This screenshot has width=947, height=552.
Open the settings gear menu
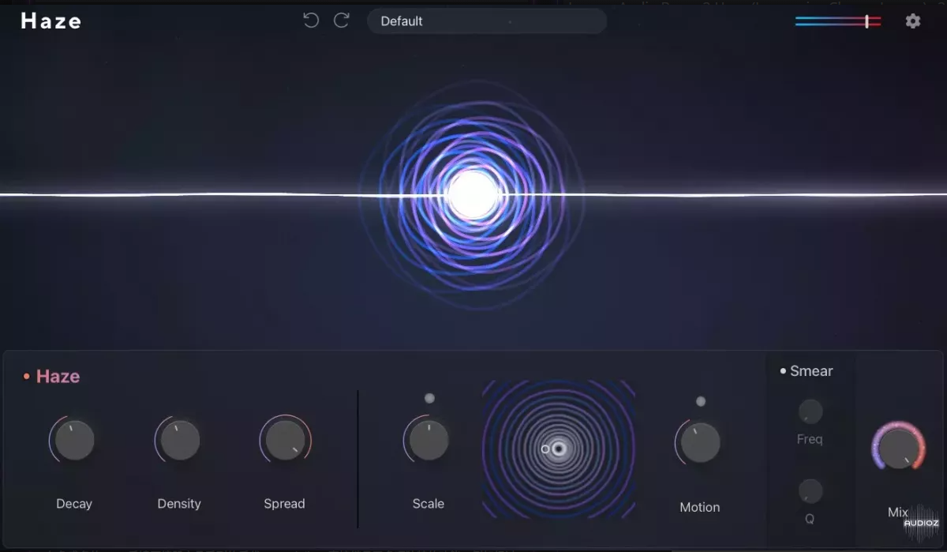[913, 21]
